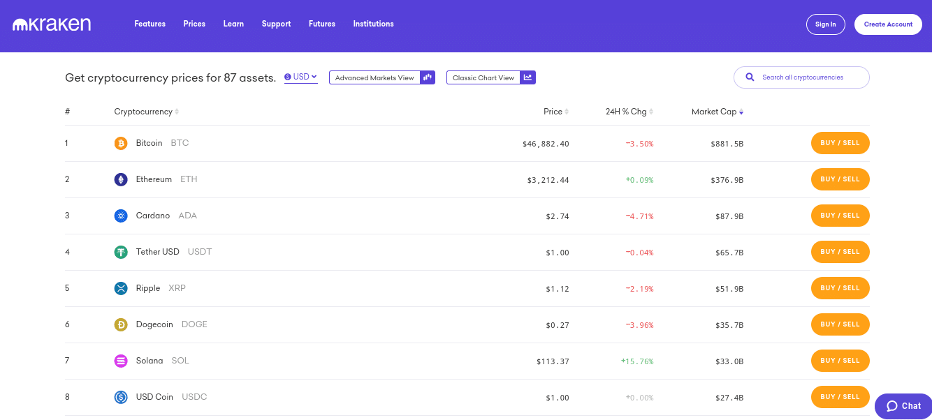Open the Support menu

click(276, 24)
